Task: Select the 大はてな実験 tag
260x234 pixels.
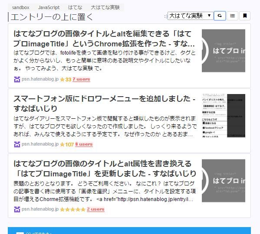Action: [x=105, y=7]
